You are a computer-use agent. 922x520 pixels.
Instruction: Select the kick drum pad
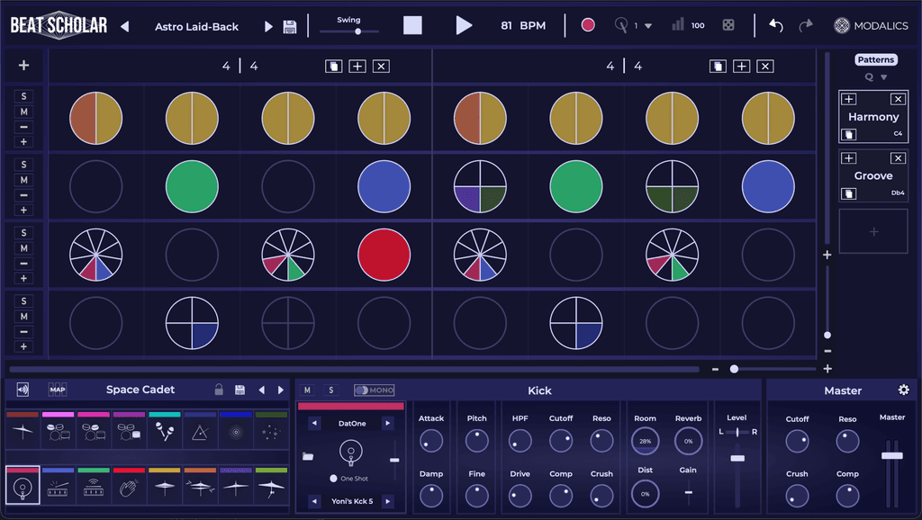pyautogui.click(x=23, y=487)
